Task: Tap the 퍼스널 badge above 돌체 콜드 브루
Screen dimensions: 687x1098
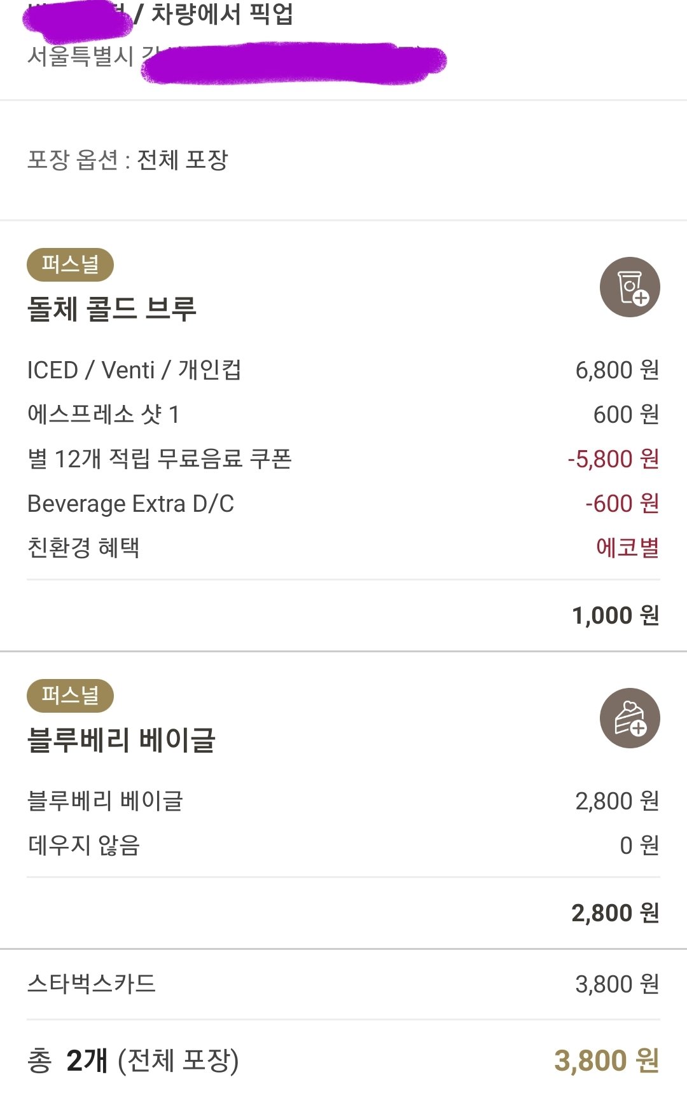Action: point(70,264)
